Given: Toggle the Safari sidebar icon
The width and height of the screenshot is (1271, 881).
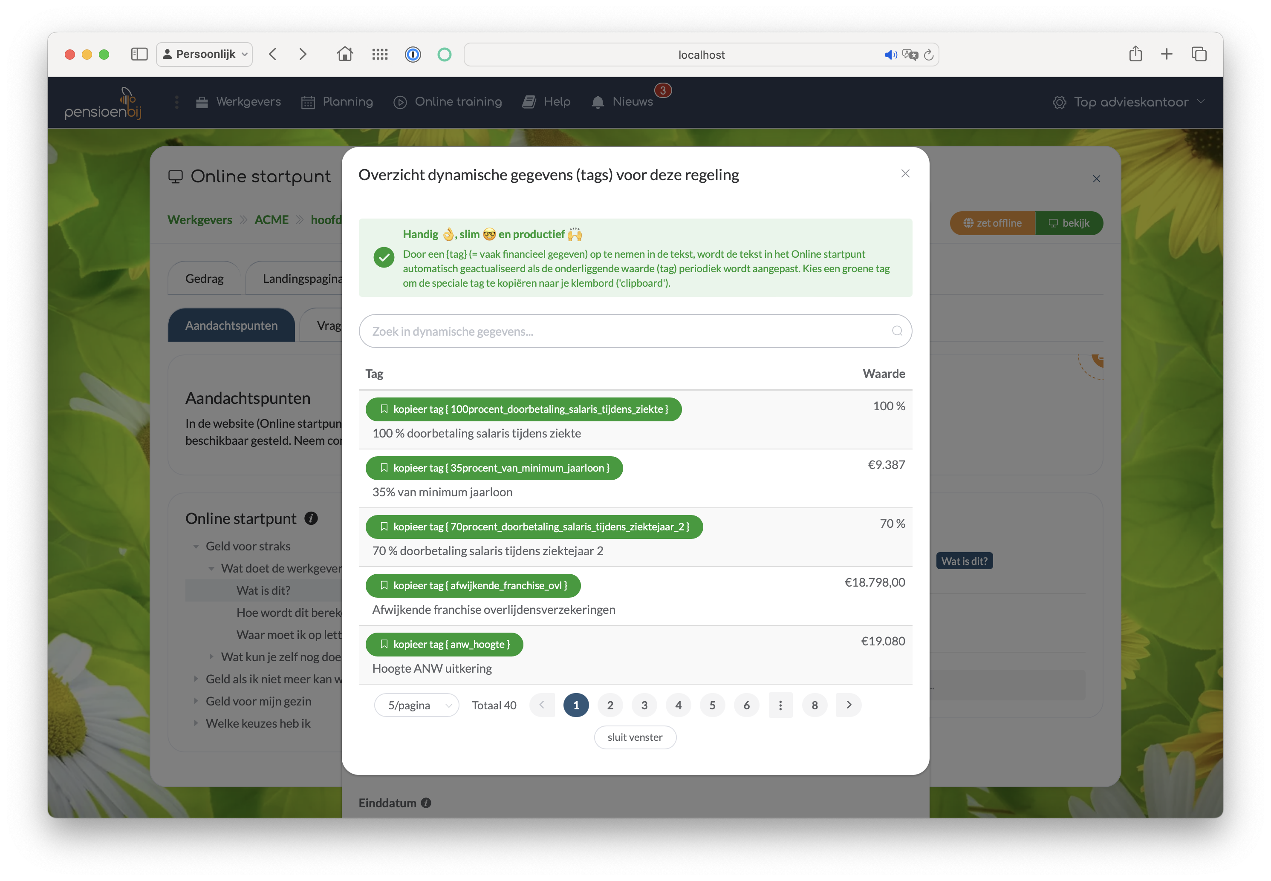Looking at the screenshot, I should (x=139, y=54).
